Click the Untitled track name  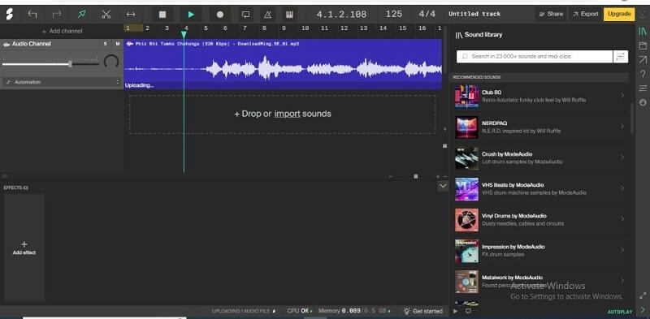[474, 14]
